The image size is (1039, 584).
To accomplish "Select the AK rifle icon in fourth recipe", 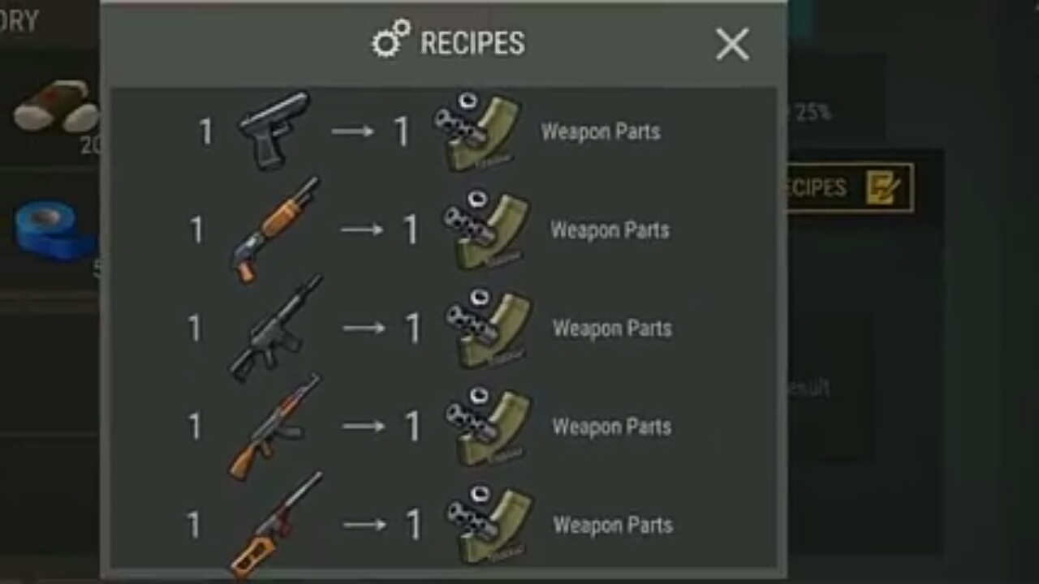I will (x=275, y=427).
